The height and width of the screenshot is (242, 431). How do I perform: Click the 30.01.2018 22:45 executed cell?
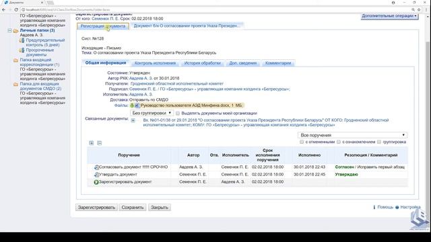pyautogui.click(x=309, y=175)
